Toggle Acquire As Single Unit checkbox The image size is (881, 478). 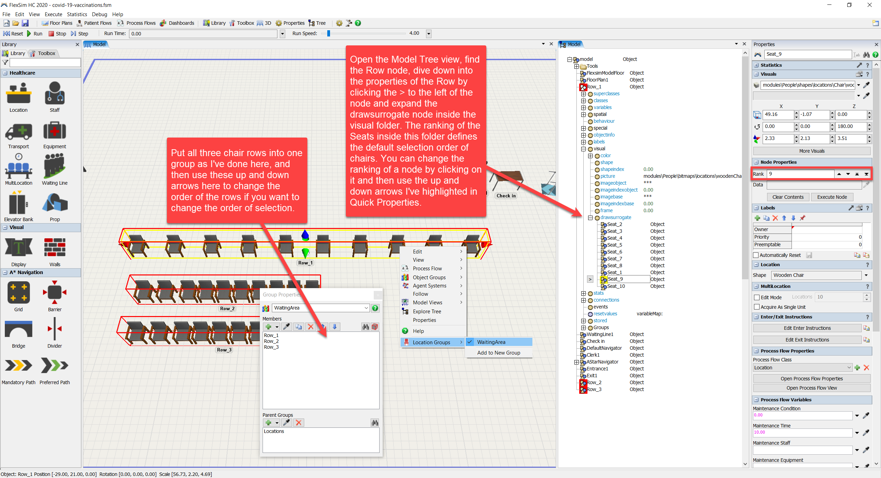[757, 307]
